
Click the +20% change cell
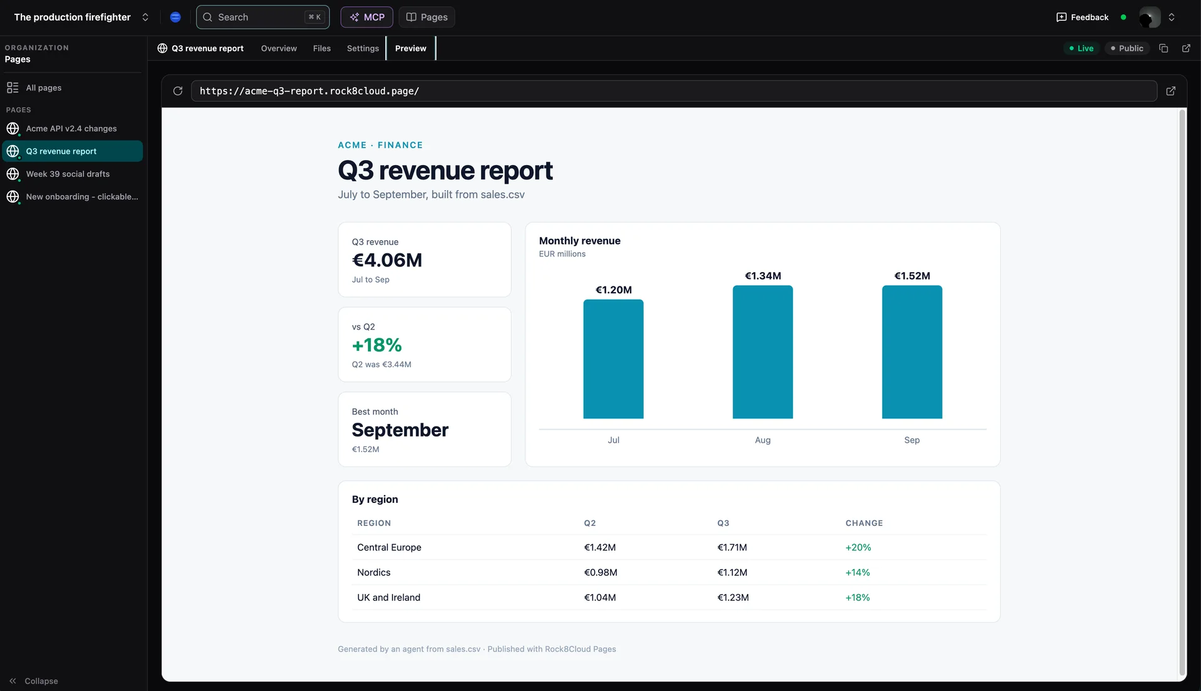[x=858, y=547]
